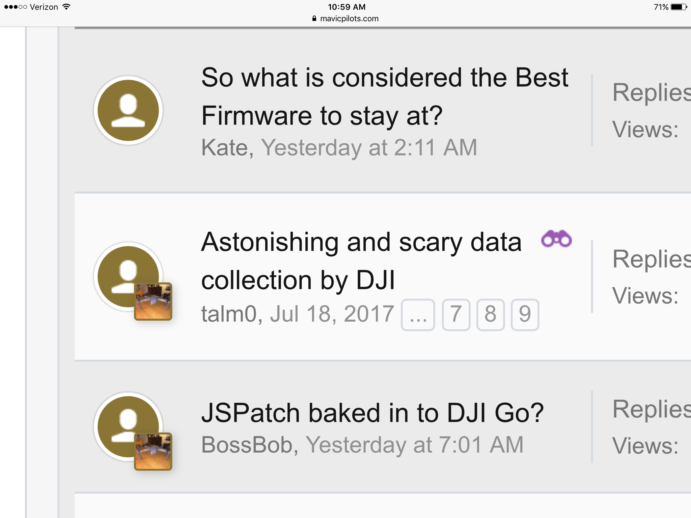Screen dimensions: 691x518
Task: Open BossBob's default avatar circle
Action: point(128,426)
